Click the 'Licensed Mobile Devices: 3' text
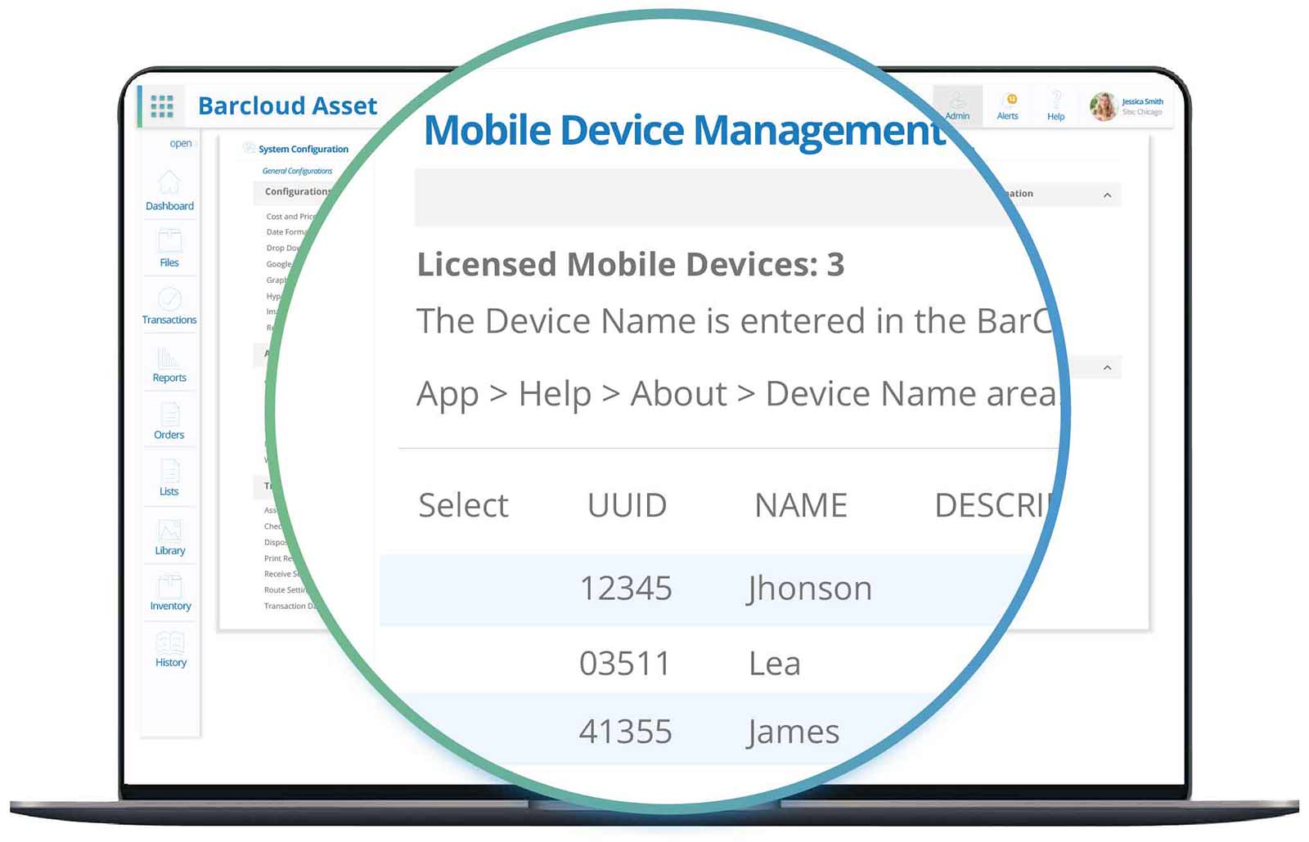Image resolution: width=1309 pixels, height=842 pixels. pos(631,264)
